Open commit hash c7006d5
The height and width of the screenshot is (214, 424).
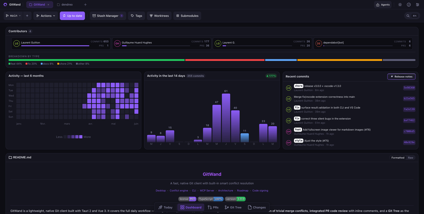point(409,131)
